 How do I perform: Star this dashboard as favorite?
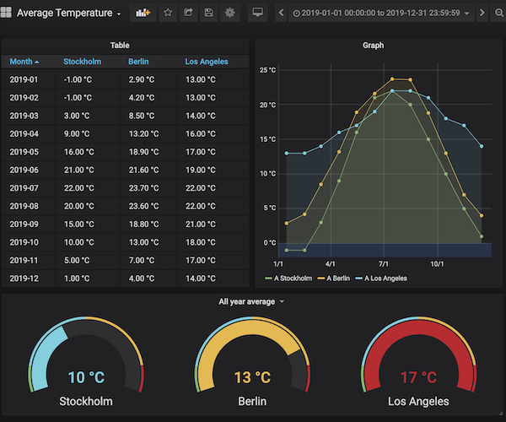[x=168, y=13]
